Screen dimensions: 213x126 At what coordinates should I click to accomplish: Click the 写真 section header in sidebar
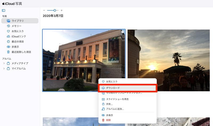(x=5, y=16)
